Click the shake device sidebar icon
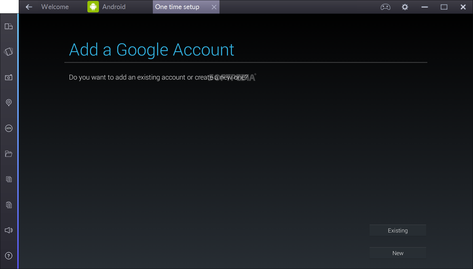The height and width of the screenshot is (269, 473). [9, 52]
